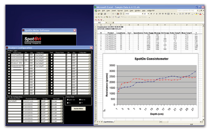Click the Open folder icon in Excel toolbar

[x=99, y=14]
